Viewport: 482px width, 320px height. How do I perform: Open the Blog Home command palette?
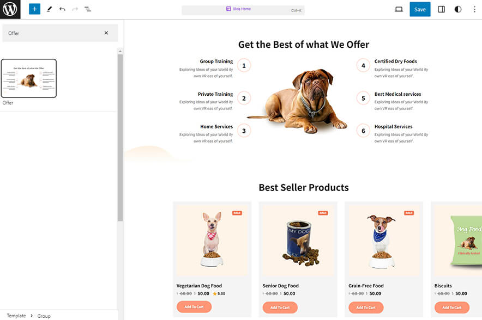tap(242, 9)
